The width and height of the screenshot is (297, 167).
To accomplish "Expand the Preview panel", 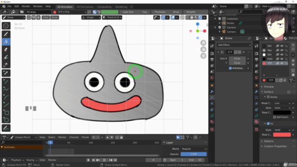I will point(269,87).
